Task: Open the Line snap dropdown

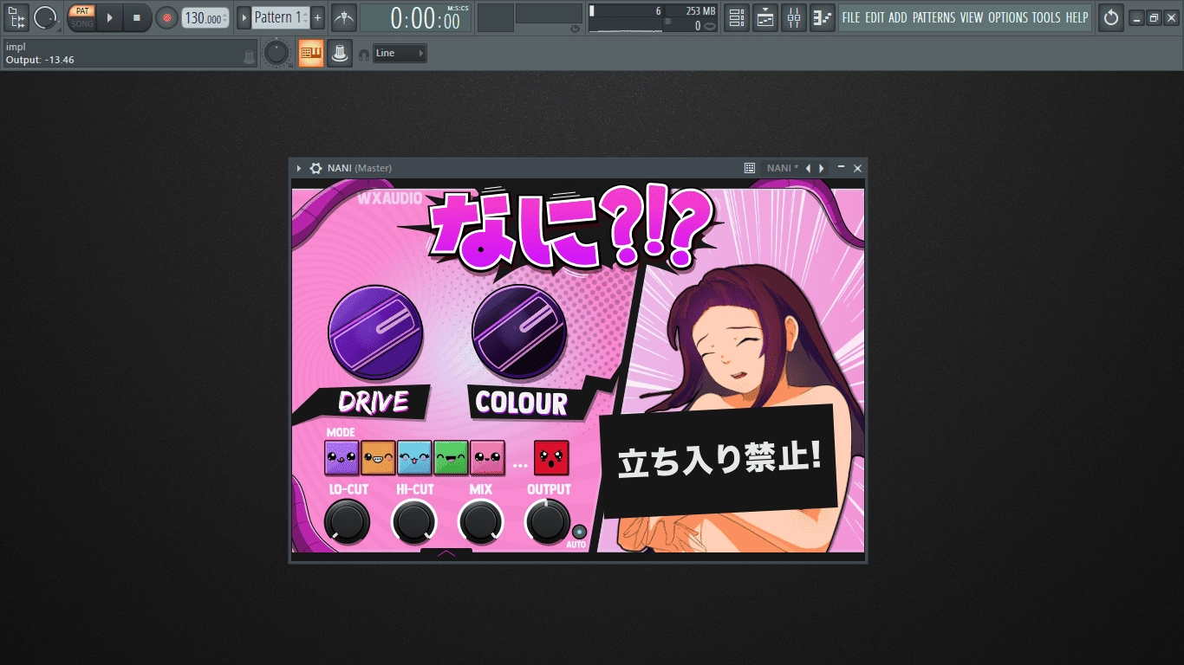Action: (x=400, y=54)
